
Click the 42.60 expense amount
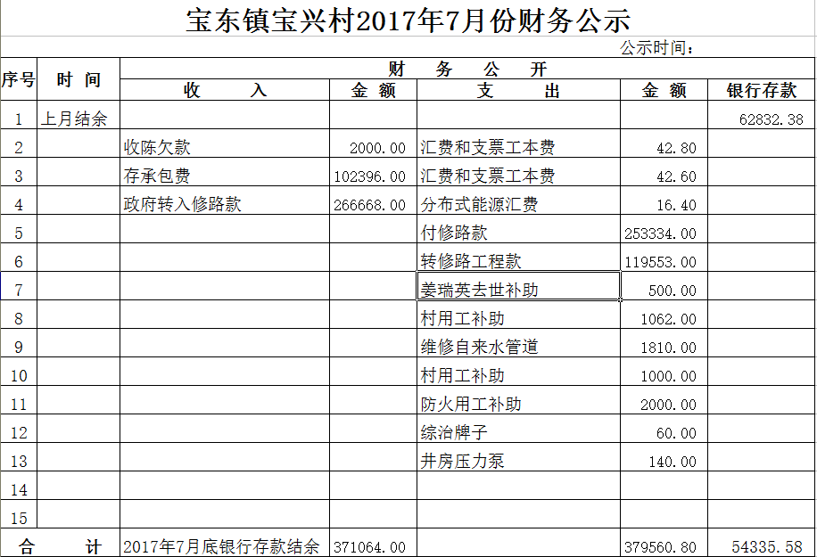pyautogui.click(x=664, y=172)
